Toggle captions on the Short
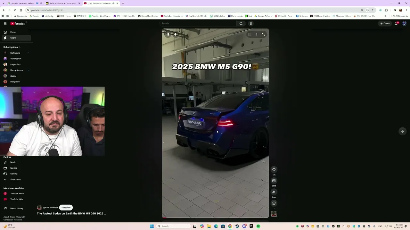The width and height of the screenshot is (410, 230). tap(250, 34)
